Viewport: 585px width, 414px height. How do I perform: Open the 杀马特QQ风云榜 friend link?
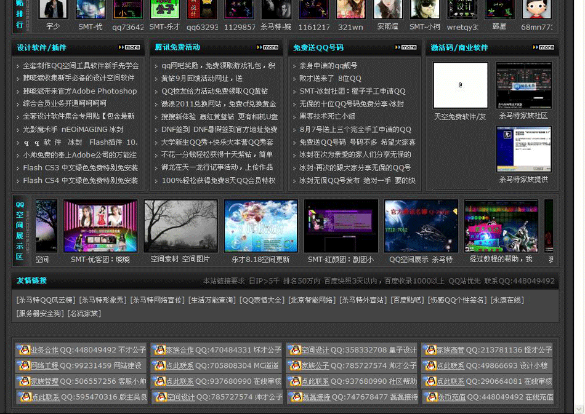click(x=46, y=300)
